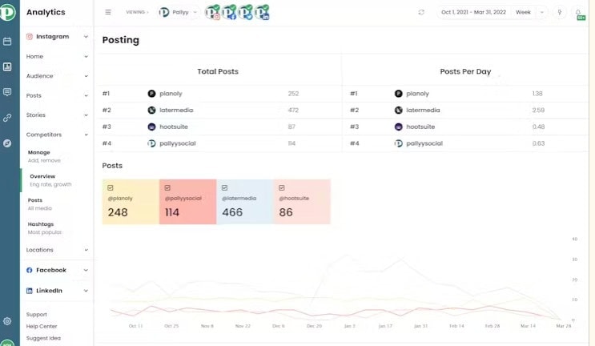The image size is (595, 346).
Task: Open the link icon in left rail
Action: click(7, 118)
